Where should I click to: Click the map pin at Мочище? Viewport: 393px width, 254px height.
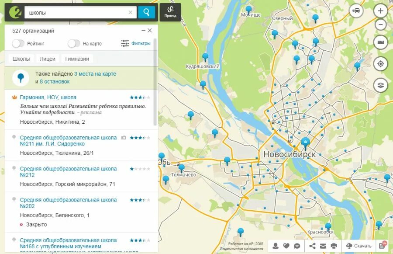(x=248, y=10)
